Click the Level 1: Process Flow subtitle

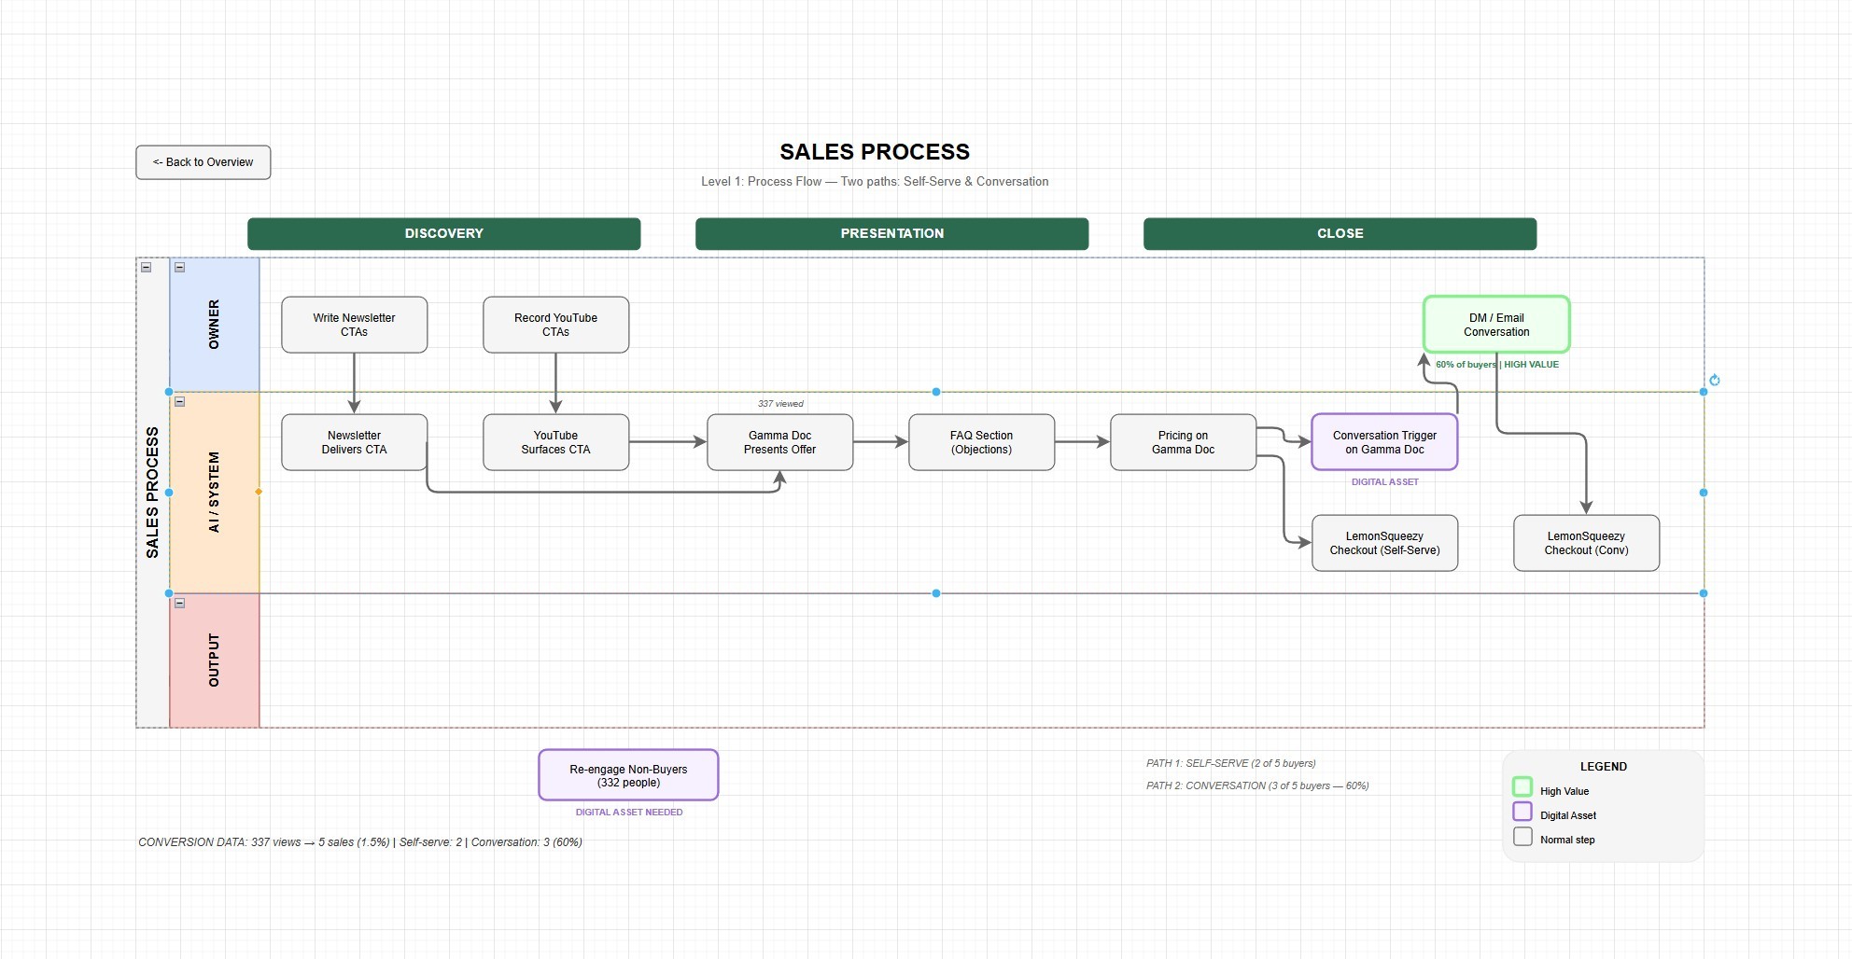pyautogui.click(x=875, y=182)
